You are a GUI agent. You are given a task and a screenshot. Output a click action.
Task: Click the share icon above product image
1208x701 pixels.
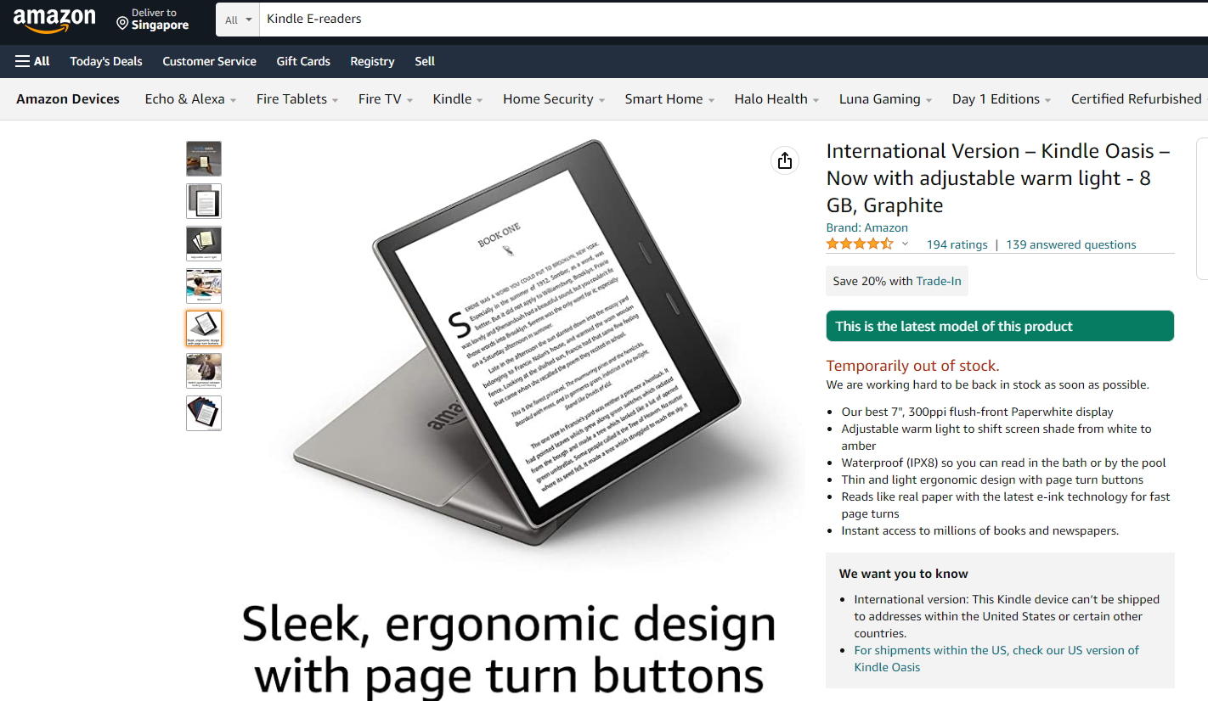tap(785, 160)
